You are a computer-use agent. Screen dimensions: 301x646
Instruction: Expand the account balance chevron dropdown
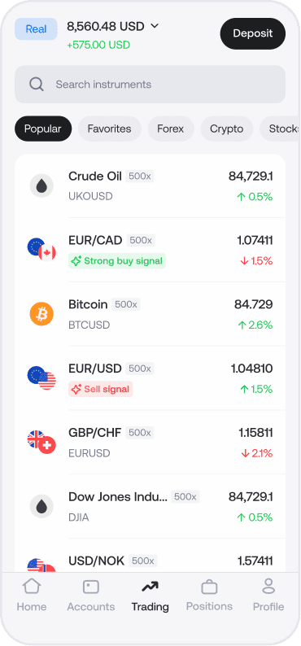point(155,26)
